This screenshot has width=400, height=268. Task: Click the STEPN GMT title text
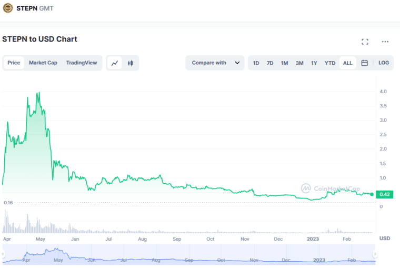(x=35, y=8)
